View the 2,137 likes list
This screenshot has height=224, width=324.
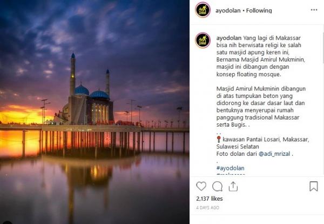point(210,199)
